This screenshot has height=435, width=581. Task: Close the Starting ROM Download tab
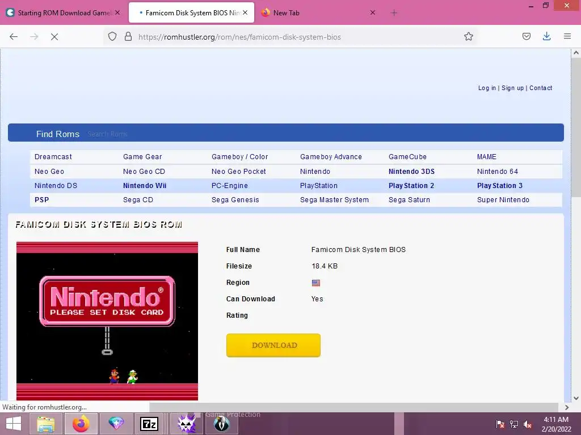(x=117, y=12)
